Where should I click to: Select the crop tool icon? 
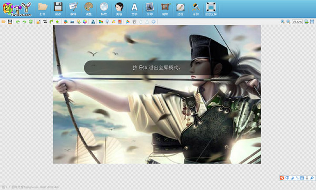(45, 22)
